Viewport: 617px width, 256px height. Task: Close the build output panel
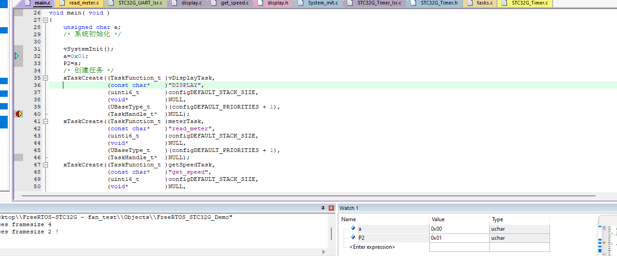pos(331,208)
